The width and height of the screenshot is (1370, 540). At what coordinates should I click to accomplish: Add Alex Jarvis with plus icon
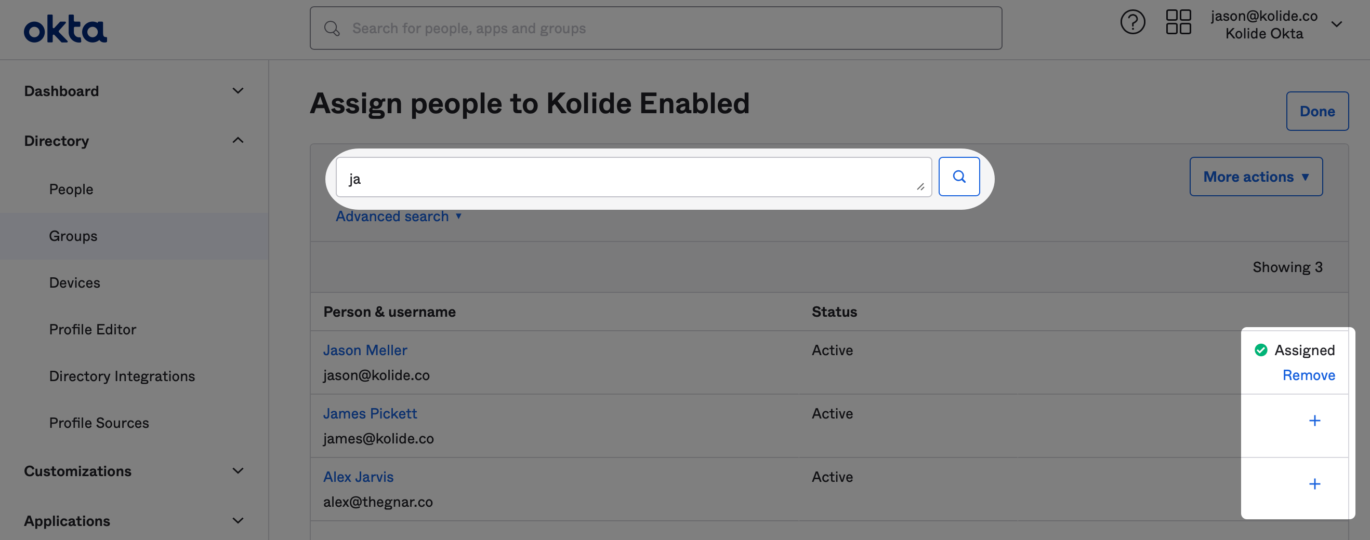point(1314,484)
